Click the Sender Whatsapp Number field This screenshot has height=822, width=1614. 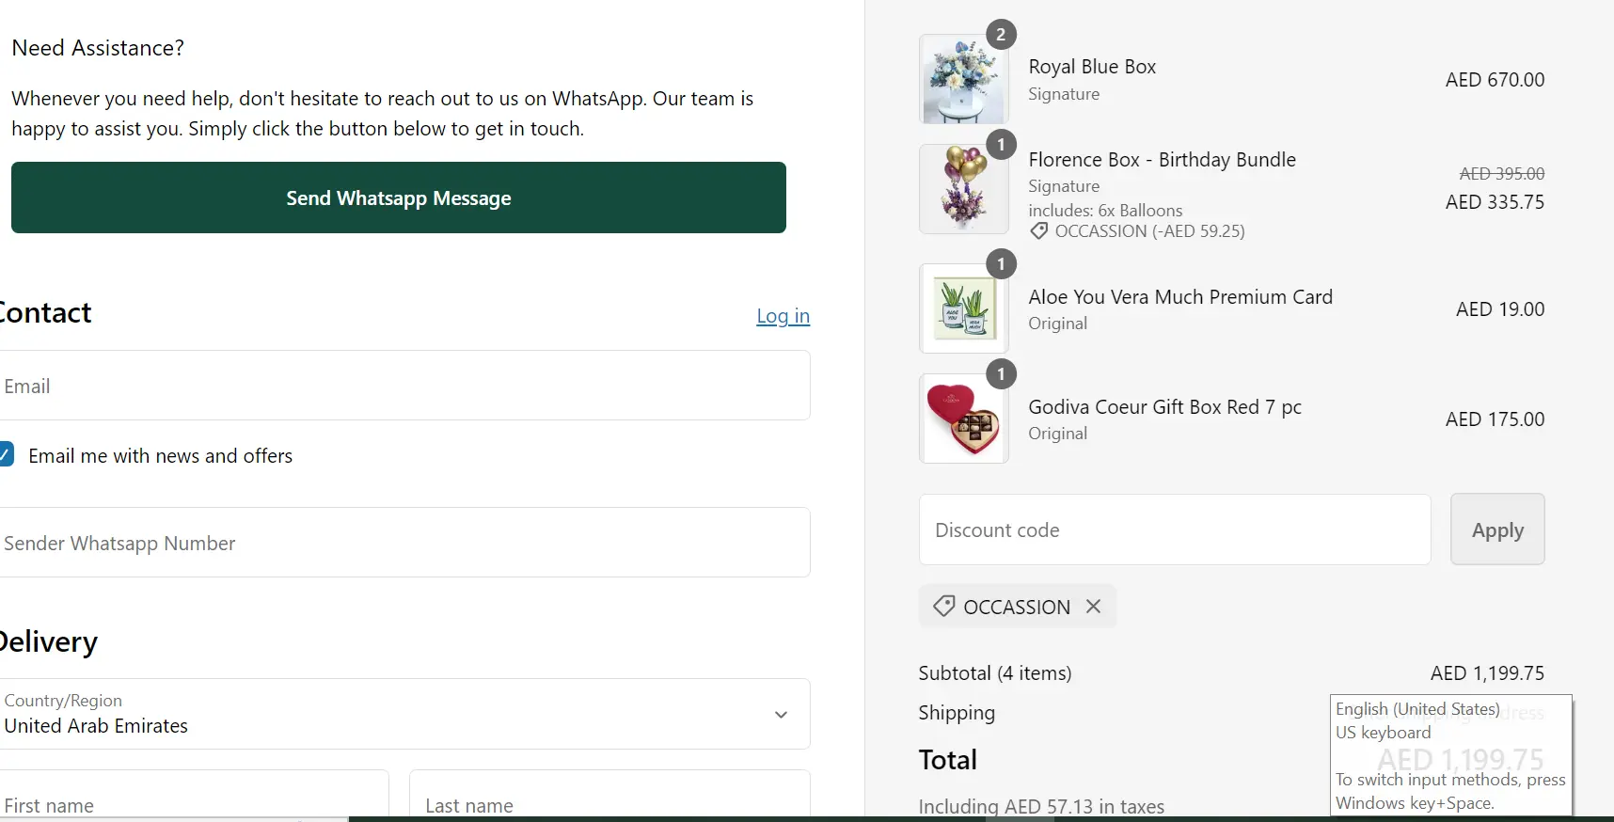[x=404, y=543]
